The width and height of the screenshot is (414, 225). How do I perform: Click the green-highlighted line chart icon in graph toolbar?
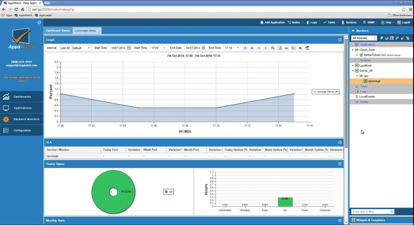point(294,48)
